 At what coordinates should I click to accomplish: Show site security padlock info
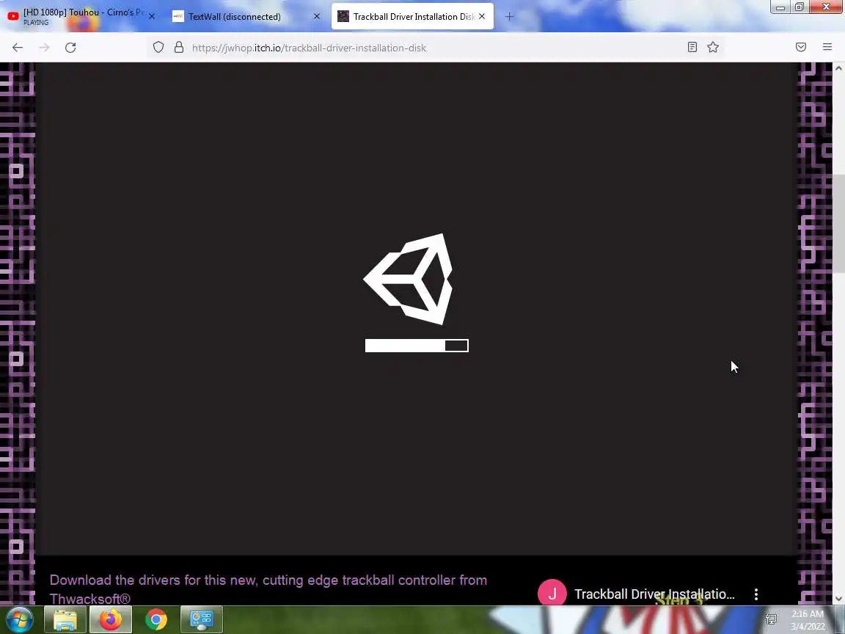point(179,48)
